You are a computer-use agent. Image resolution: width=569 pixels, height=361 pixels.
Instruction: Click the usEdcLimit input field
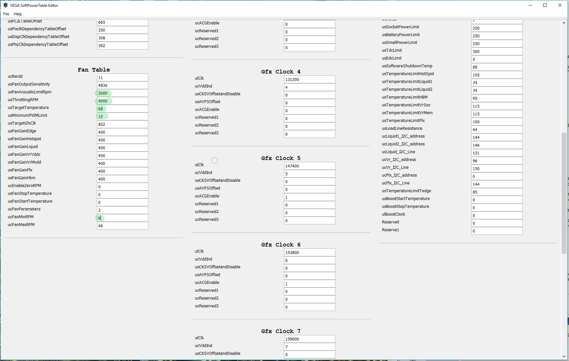click(497, 59)
